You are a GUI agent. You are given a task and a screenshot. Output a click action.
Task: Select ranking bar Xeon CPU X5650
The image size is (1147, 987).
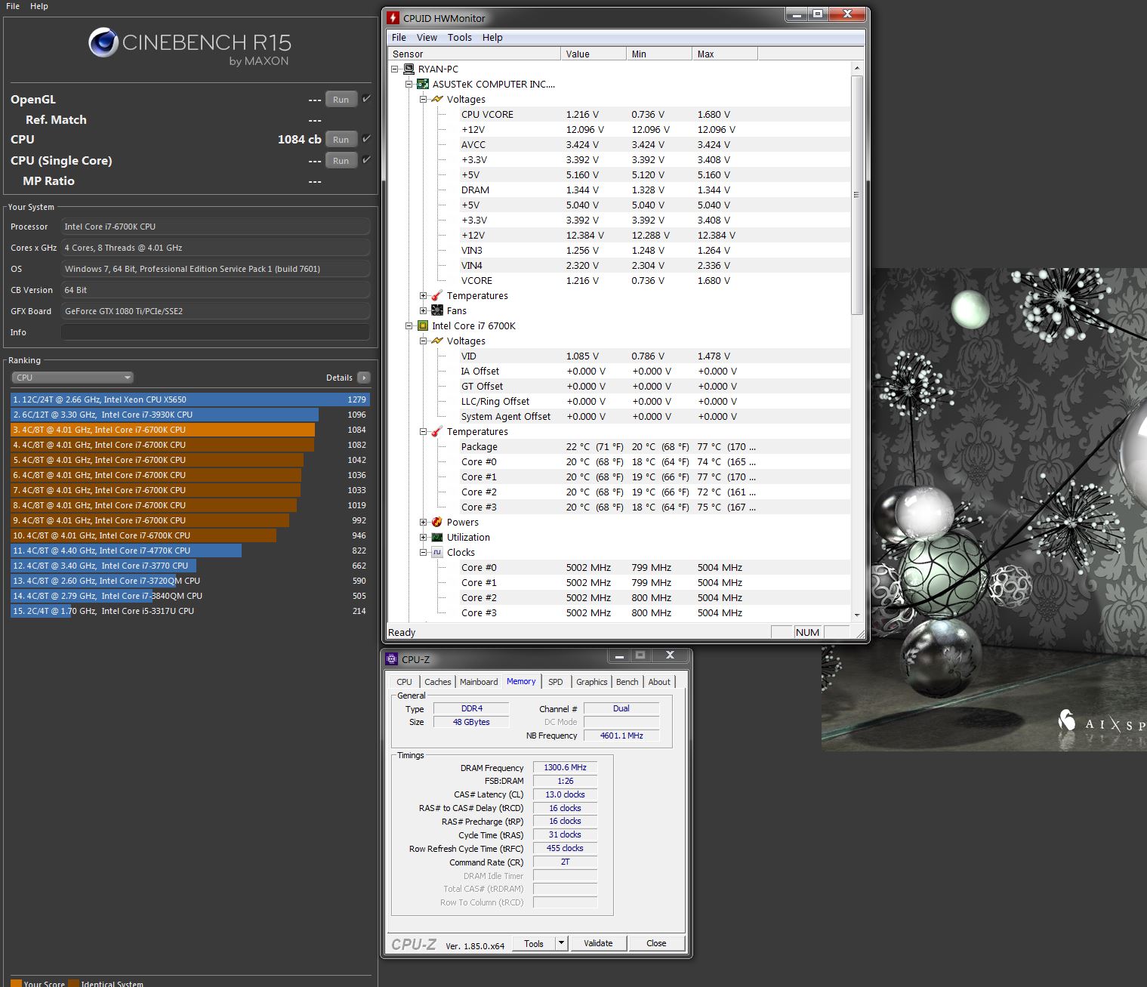[x=190, y=399]
